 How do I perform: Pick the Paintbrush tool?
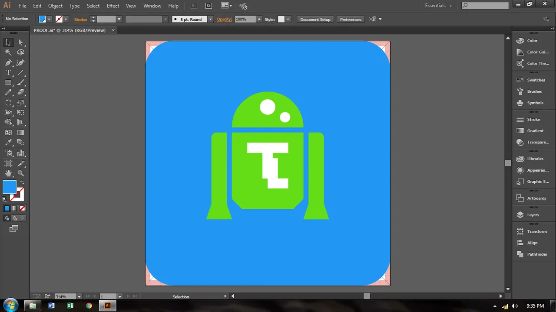click(x=21, y=82)
